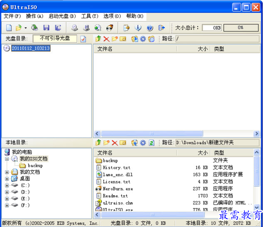The image size is (265, 227).
Task: Expand the (D:) drive node
Action: tap(7, 192)
